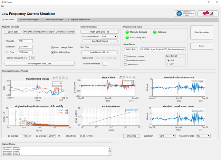Click Load Earth Model button
The width and height of the screenshot is (221, 160).
point(100,41)
